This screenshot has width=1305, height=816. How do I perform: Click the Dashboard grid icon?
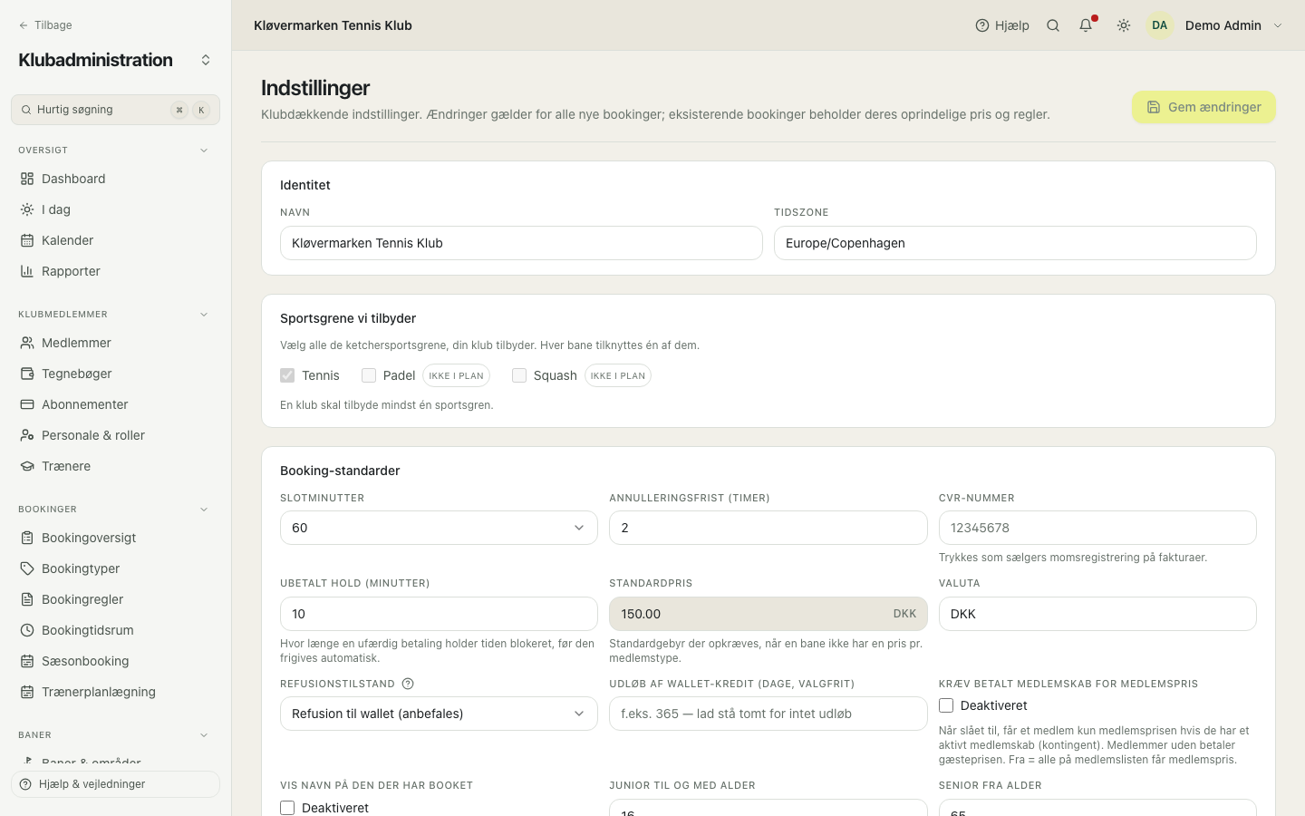pos(27,179)
